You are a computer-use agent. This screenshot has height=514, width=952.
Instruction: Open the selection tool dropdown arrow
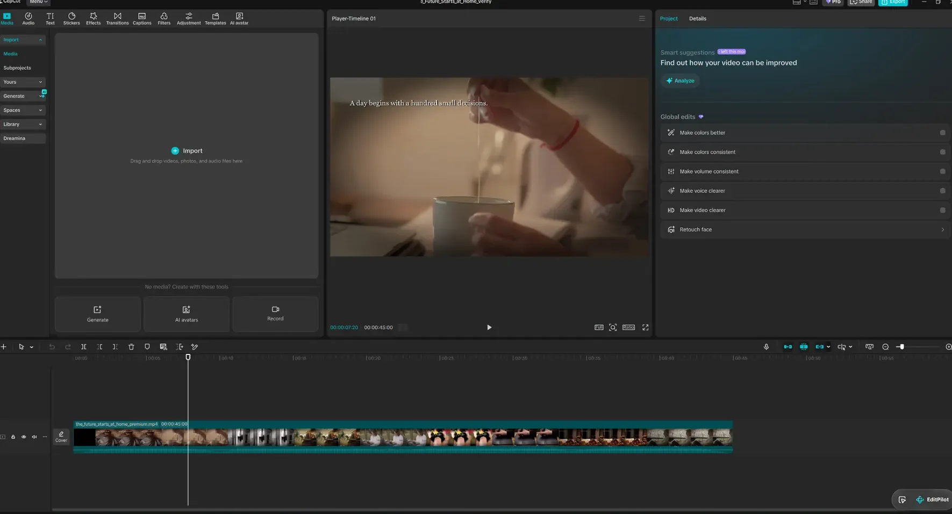click(32, 347)
